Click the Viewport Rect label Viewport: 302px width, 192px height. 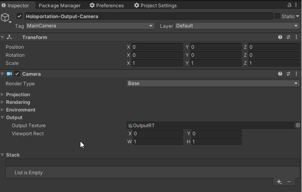click(x=28, y=134)
